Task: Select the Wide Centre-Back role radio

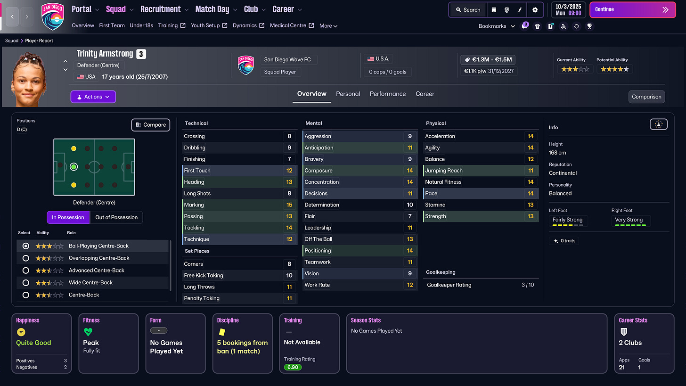Action: tap(26, 283)
